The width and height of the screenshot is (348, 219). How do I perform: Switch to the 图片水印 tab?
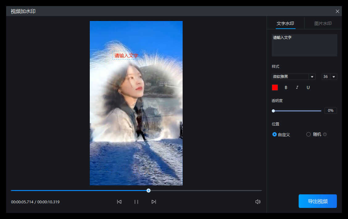point(323,23)
